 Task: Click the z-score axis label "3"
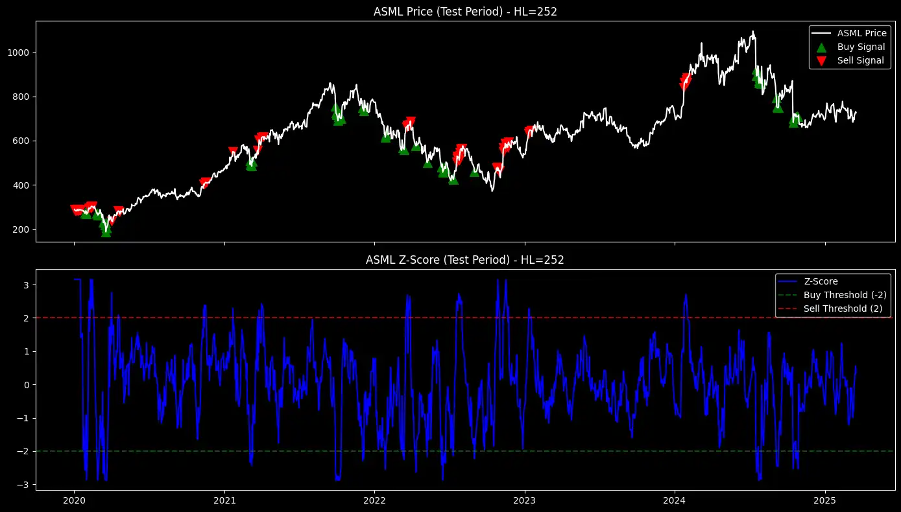(26, 285)
